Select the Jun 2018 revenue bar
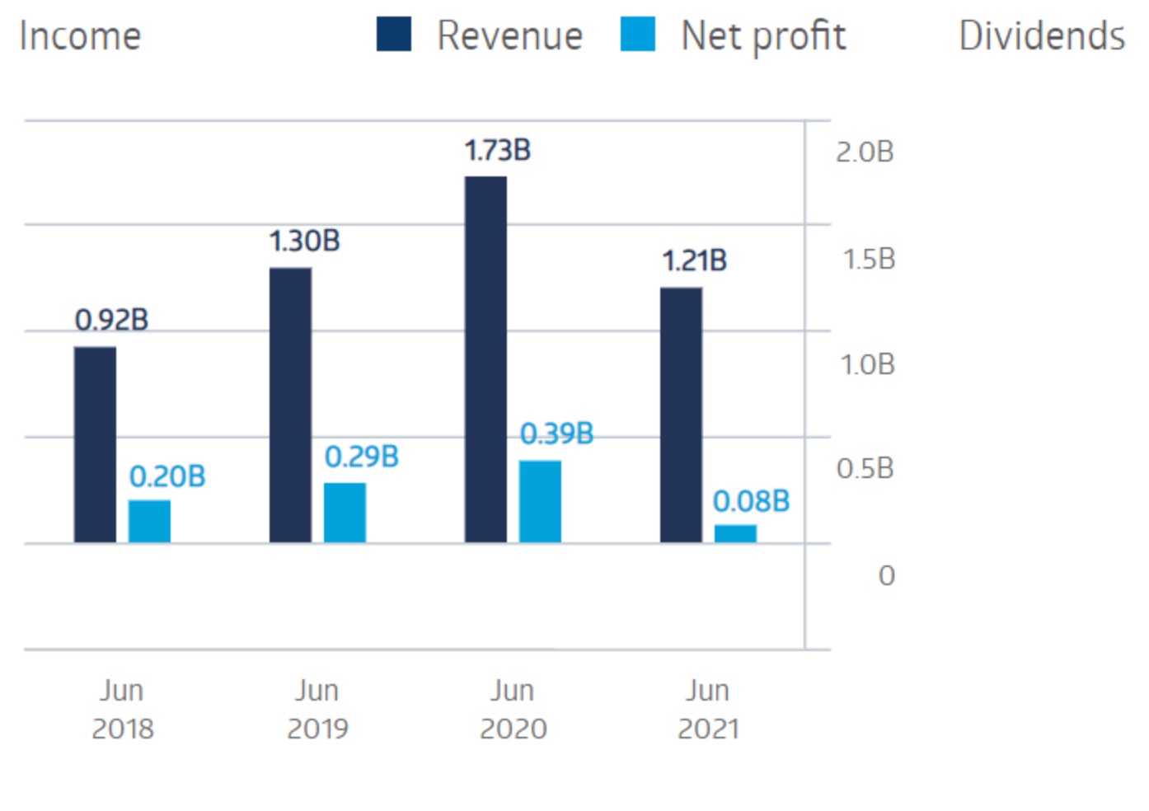 tap(95, 444)
